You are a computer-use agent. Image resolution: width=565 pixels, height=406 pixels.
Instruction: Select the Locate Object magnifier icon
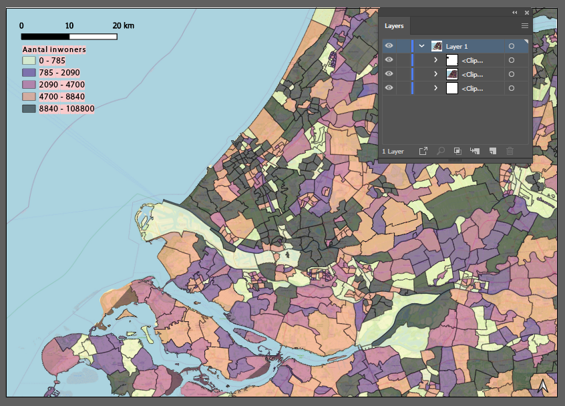coord(440,151)
